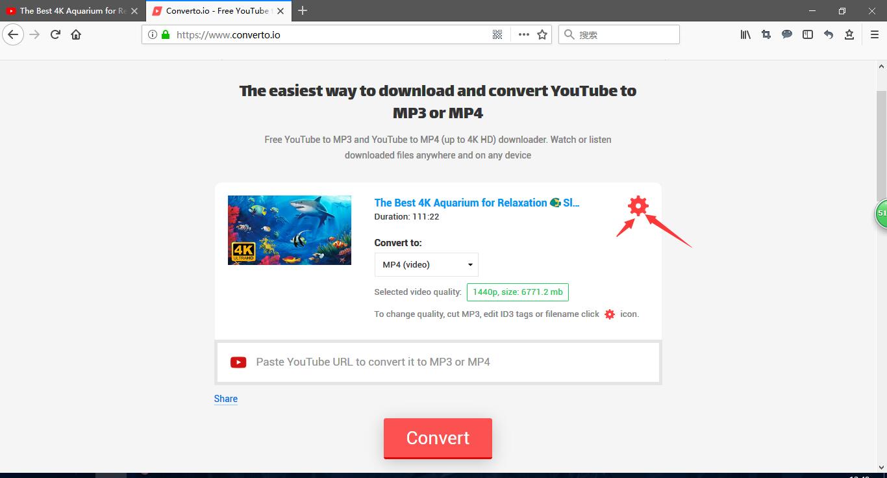Image resolution: width=887 pixels, height=478 pixels.
Task: Click the main heading 'The easiest way to download'
Action: tap(438, 102)
